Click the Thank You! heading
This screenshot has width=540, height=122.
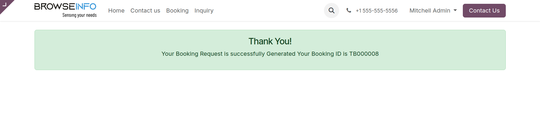(270, 41)
